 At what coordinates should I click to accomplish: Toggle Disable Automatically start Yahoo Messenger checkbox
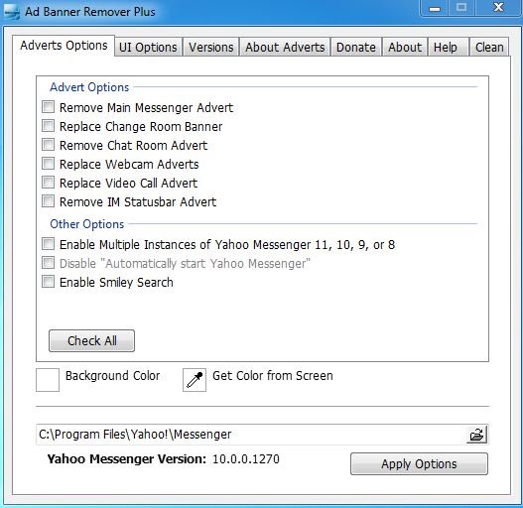pyautogui.click(x=48, y=263)
